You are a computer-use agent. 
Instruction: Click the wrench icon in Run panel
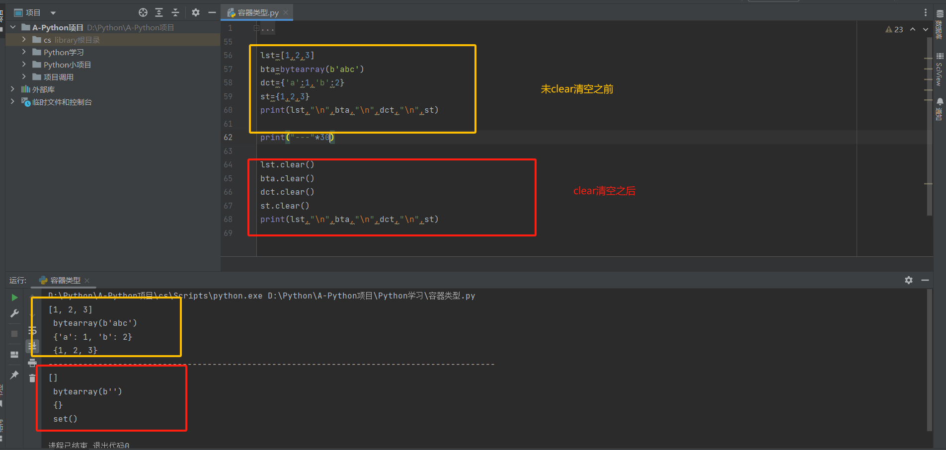14,314
